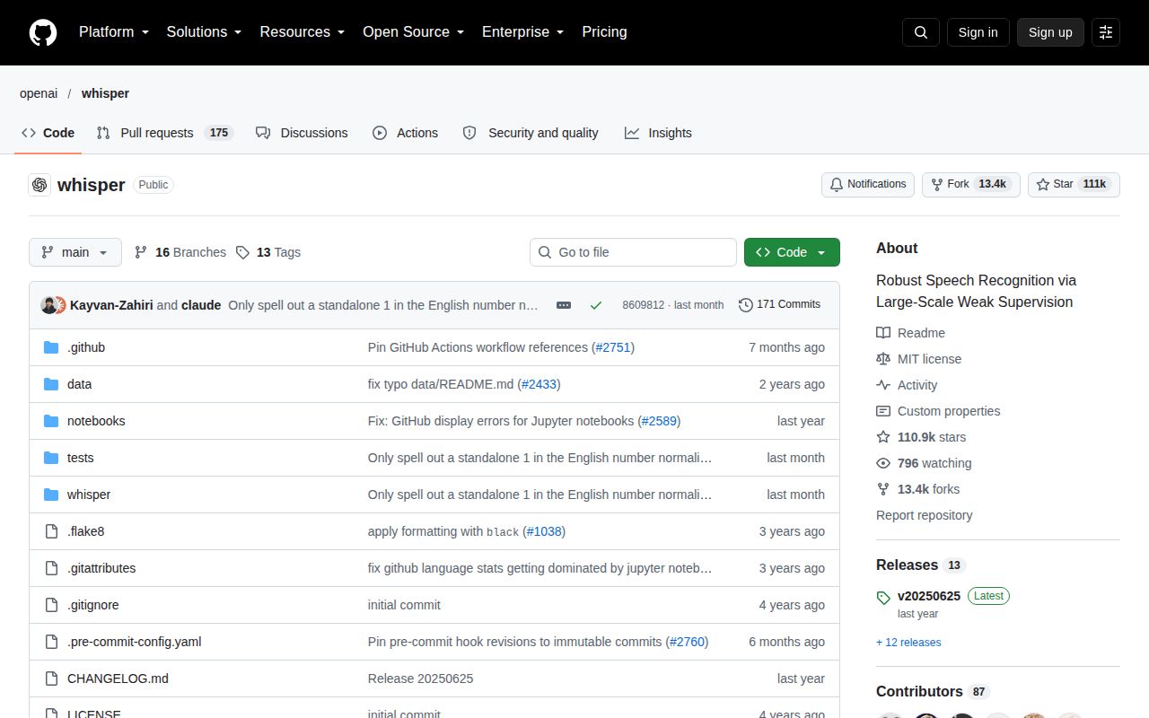Open the appearance settings icon button
1149x718 pixels.
point(1106,32)
